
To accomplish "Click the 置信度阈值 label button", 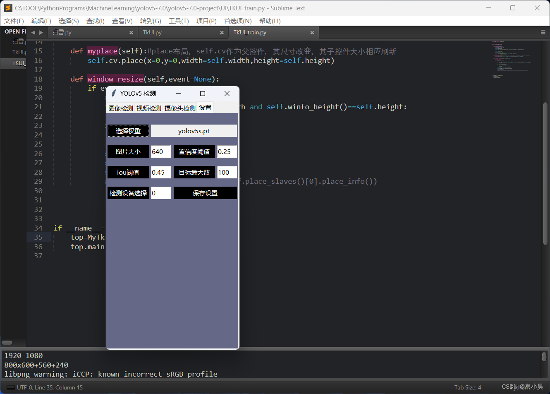I will (194, 151).
